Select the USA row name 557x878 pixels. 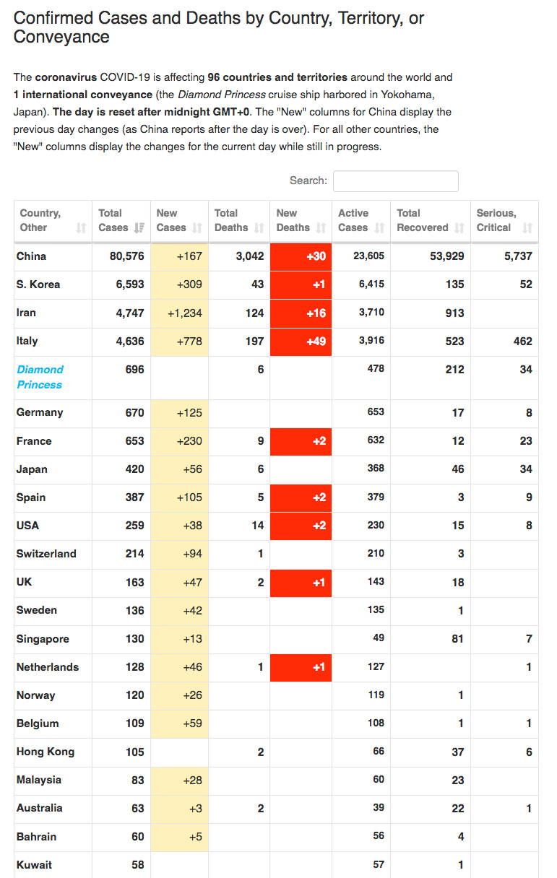tap(28, 526)
